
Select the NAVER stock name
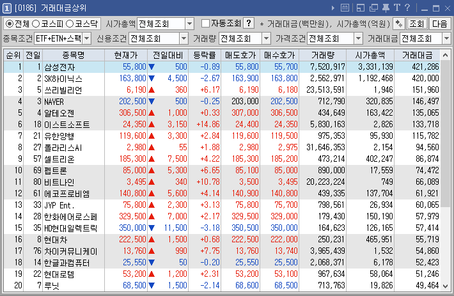[54, 102]
